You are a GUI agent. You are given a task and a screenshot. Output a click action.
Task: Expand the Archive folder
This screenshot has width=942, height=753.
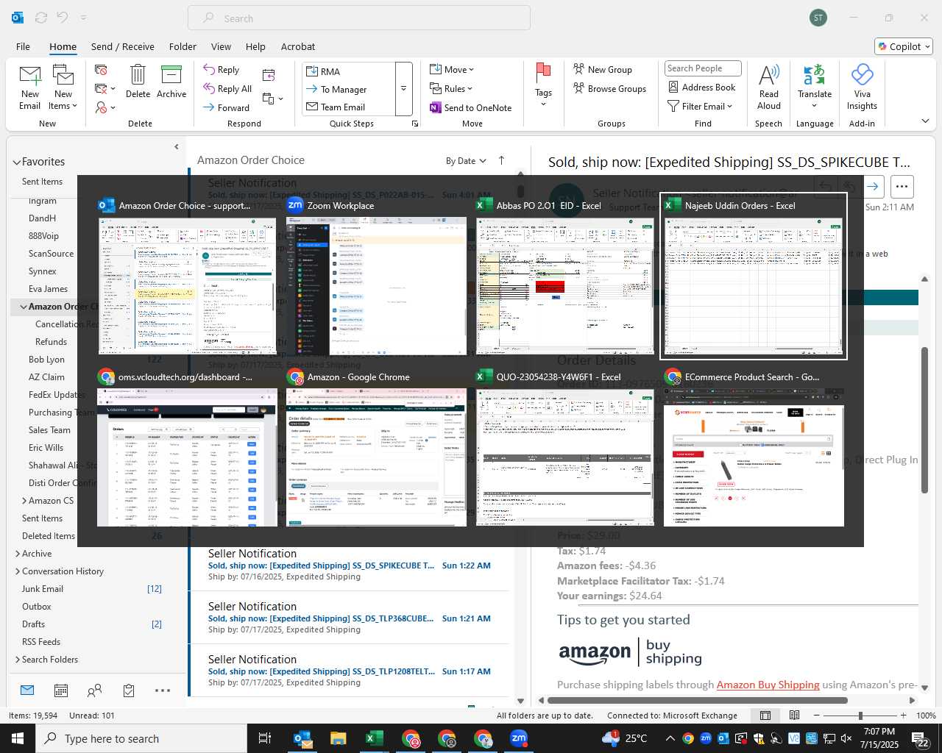pos(18,554)
